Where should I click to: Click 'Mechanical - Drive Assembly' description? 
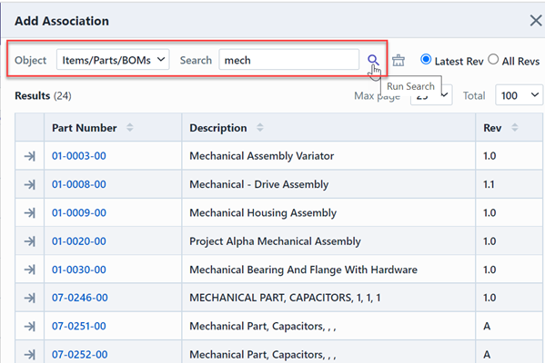[x=258, y=185]
